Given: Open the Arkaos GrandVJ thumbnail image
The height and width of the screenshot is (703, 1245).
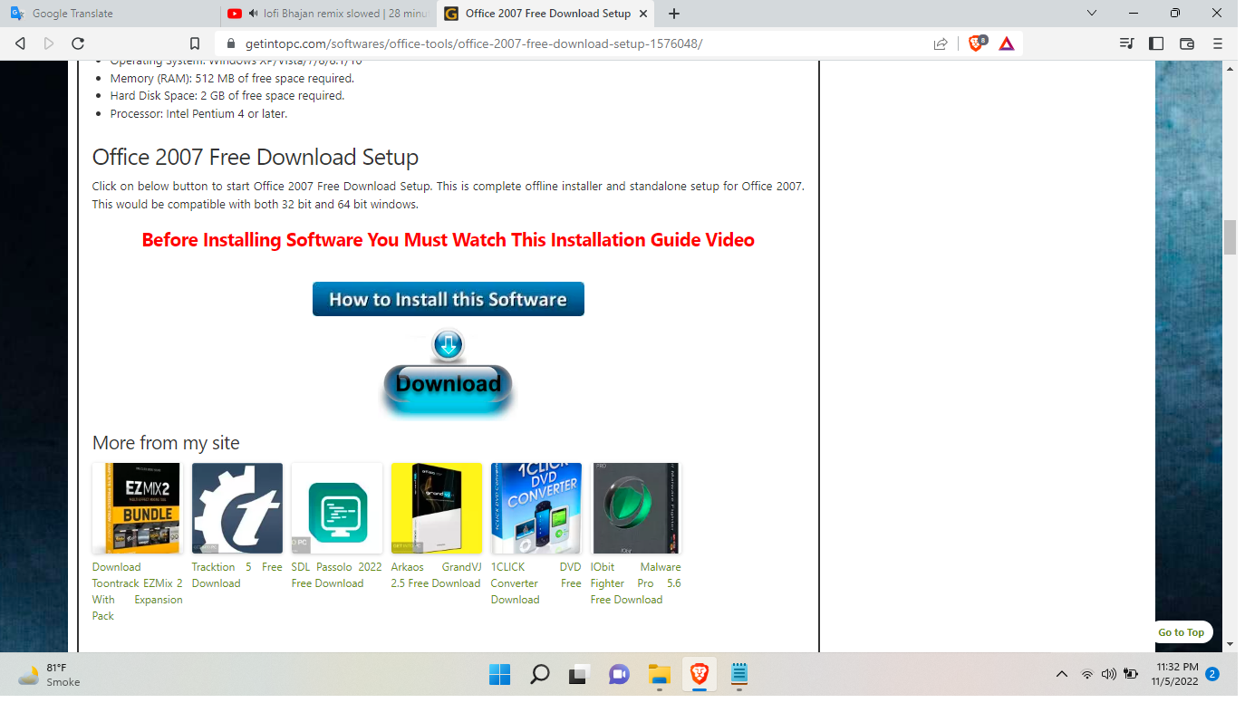Looking at the screenshot, I should (x=437, y=508).
